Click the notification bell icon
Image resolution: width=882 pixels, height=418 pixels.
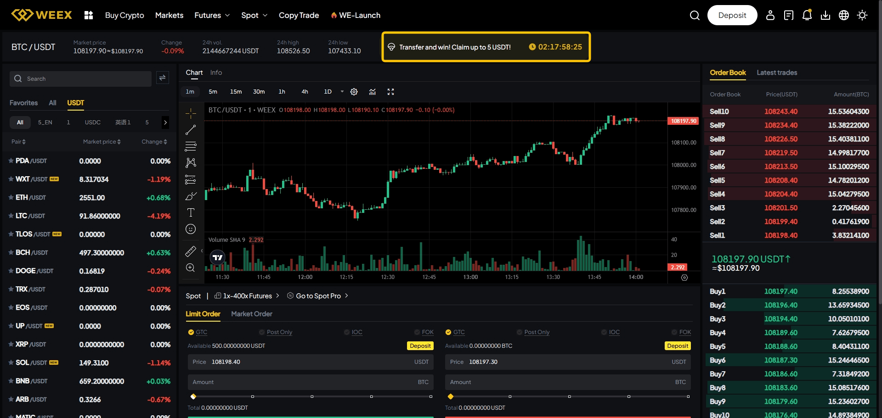[x=807, y=16]
